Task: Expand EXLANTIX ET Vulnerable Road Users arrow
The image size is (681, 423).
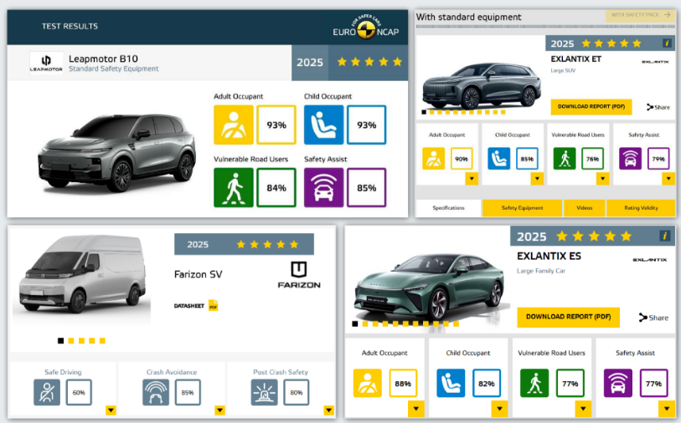Action: [602, 179]
